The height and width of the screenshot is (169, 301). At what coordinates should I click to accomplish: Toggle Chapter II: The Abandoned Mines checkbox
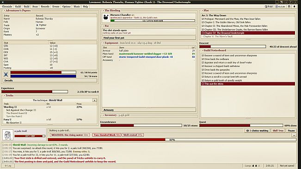(x=203, y=26)
